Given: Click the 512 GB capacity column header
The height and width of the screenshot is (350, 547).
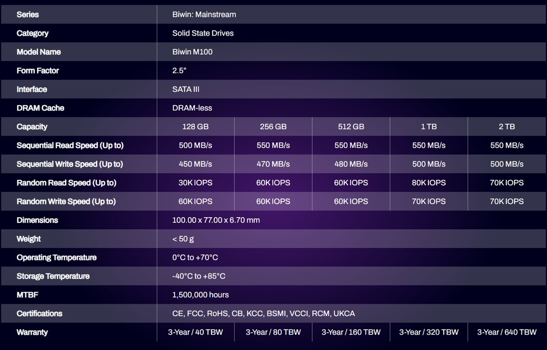Looking at the screenshot, I should pyautogui.click(x=351, y=127).
